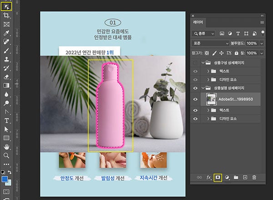273x200 pixels.
Task: Select the Pen tool
Action: [6, 112]
